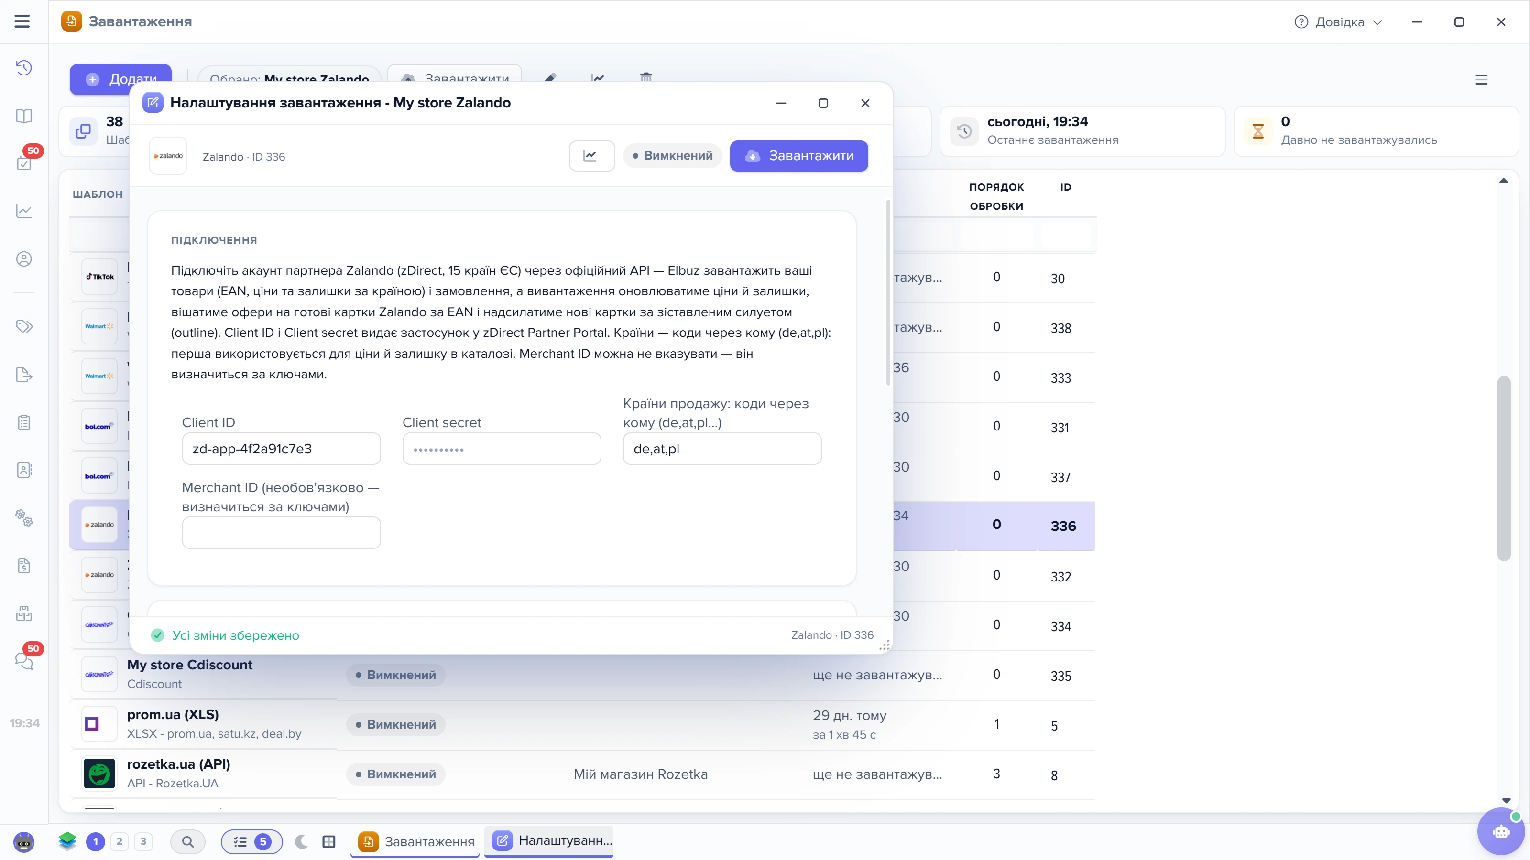Expand the Довідка help dropdown
The width and height of the screenshot is (1530, 860).
pos(1338,22)
